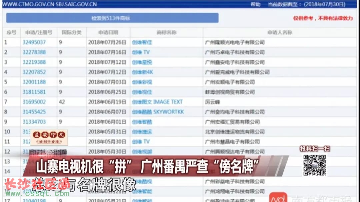Click the WWW.CTMO.GOV.CN site address text

28,4
